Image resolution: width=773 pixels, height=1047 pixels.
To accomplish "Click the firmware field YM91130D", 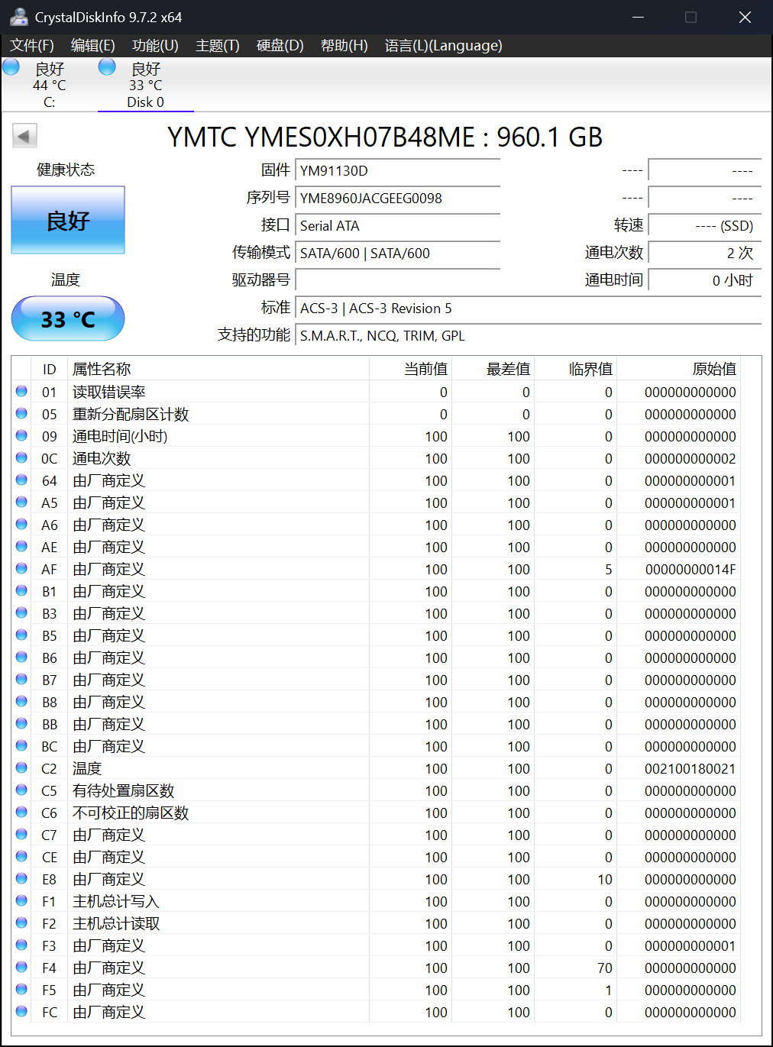I will coord(397,171).
